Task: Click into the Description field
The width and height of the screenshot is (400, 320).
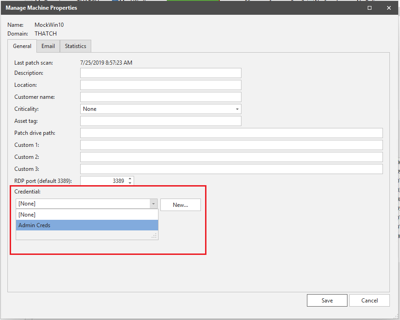Action: (160, 73)
